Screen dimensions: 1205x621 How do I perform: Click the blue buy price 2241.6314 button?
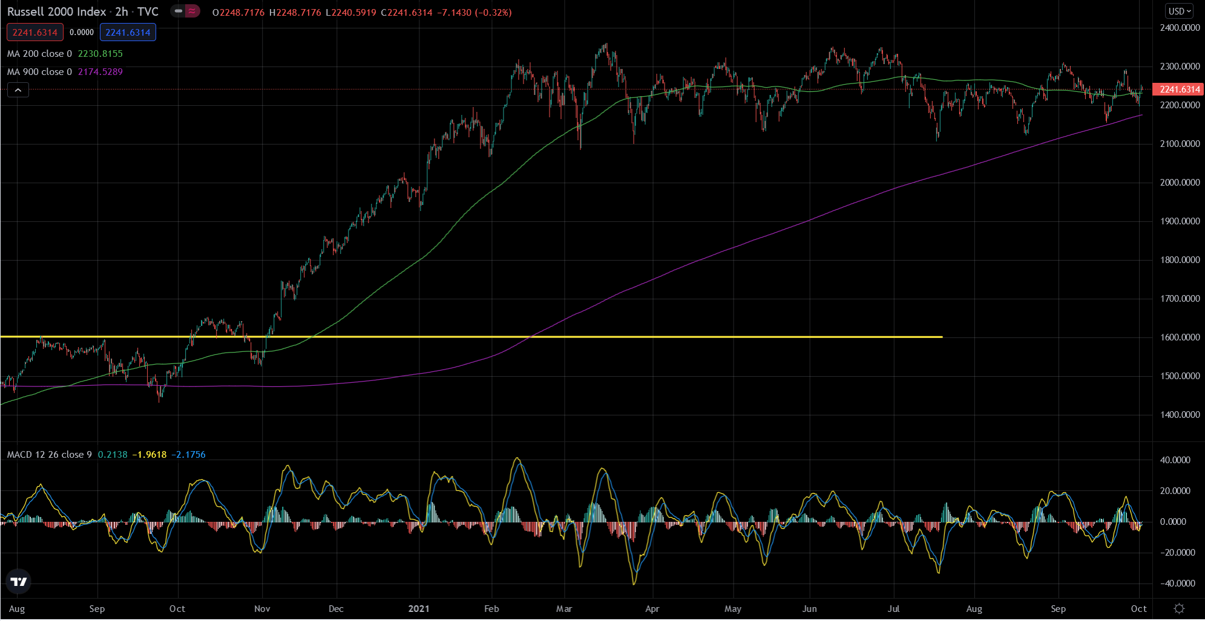tap(128, 33)
